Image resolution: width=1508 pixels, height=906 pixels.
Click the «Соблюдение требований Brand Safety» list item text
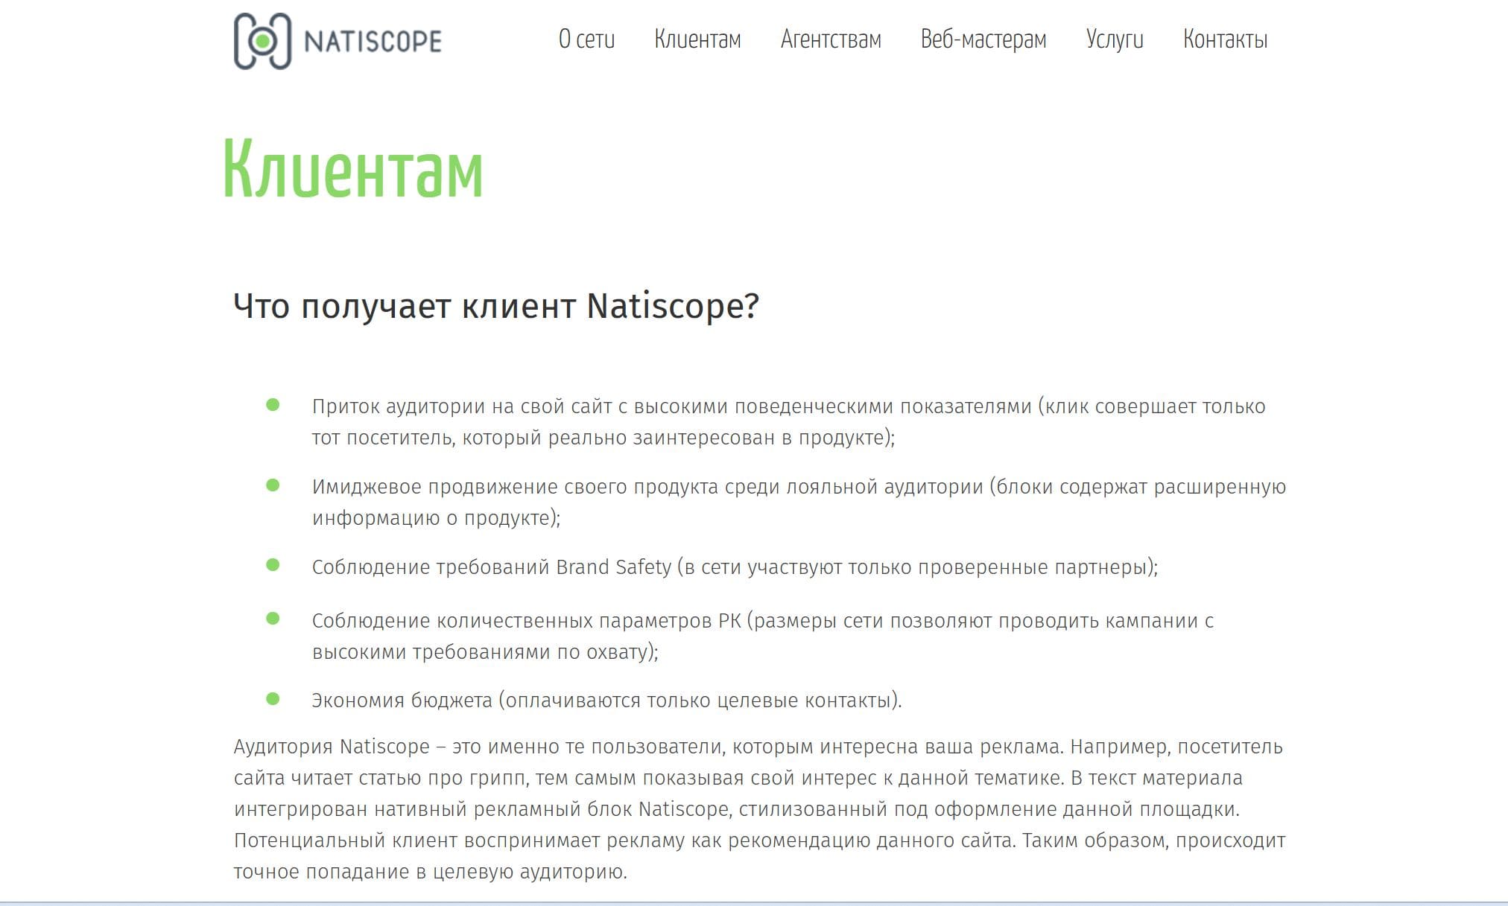click(x=734, y=567)
